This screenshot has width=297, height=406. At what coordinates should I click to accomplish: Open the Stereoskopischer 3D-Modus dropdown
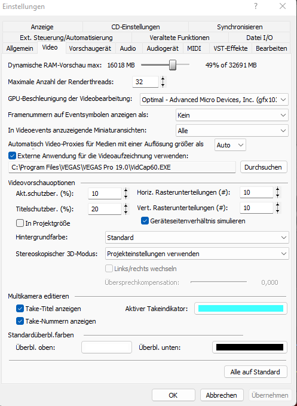pyautogui.click(x=197, y=254)
